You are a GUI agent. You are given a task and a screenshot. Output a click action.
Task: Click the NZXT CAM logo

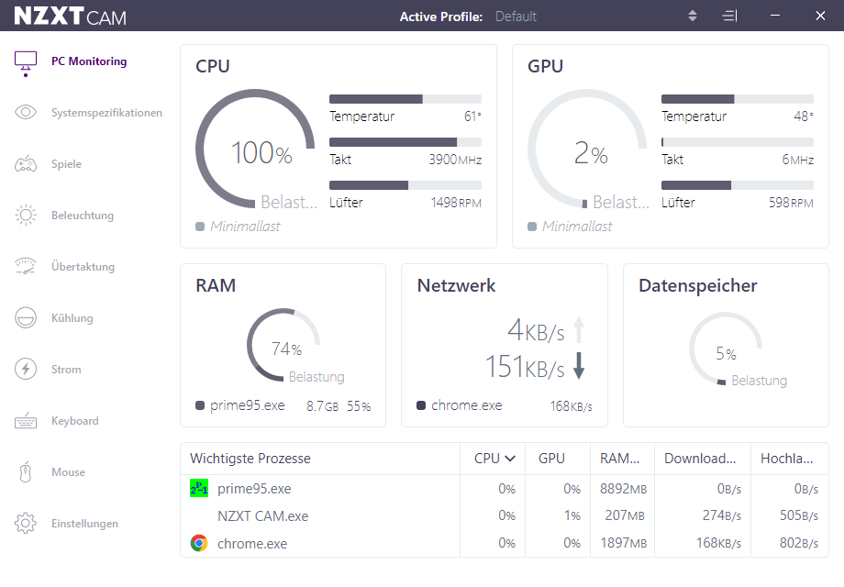(70, 17)
